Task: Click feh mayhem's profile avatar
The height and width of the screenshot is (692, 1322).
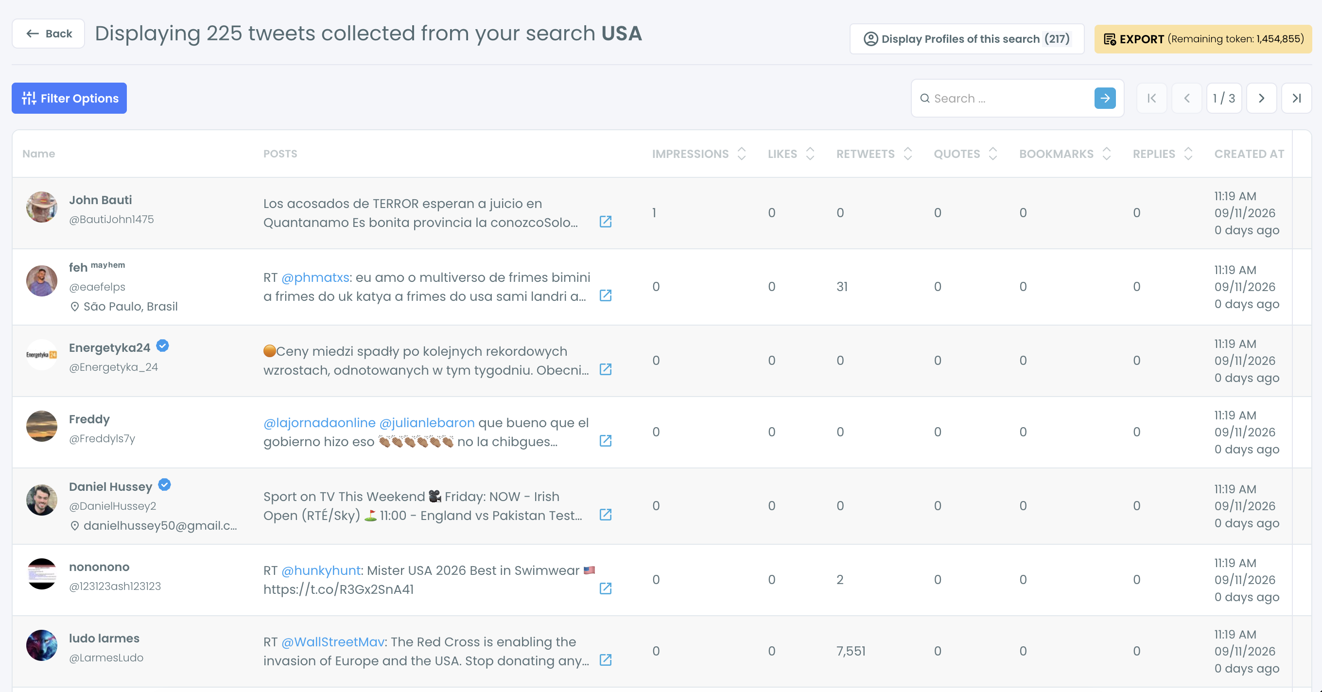Action: point(42,280)
